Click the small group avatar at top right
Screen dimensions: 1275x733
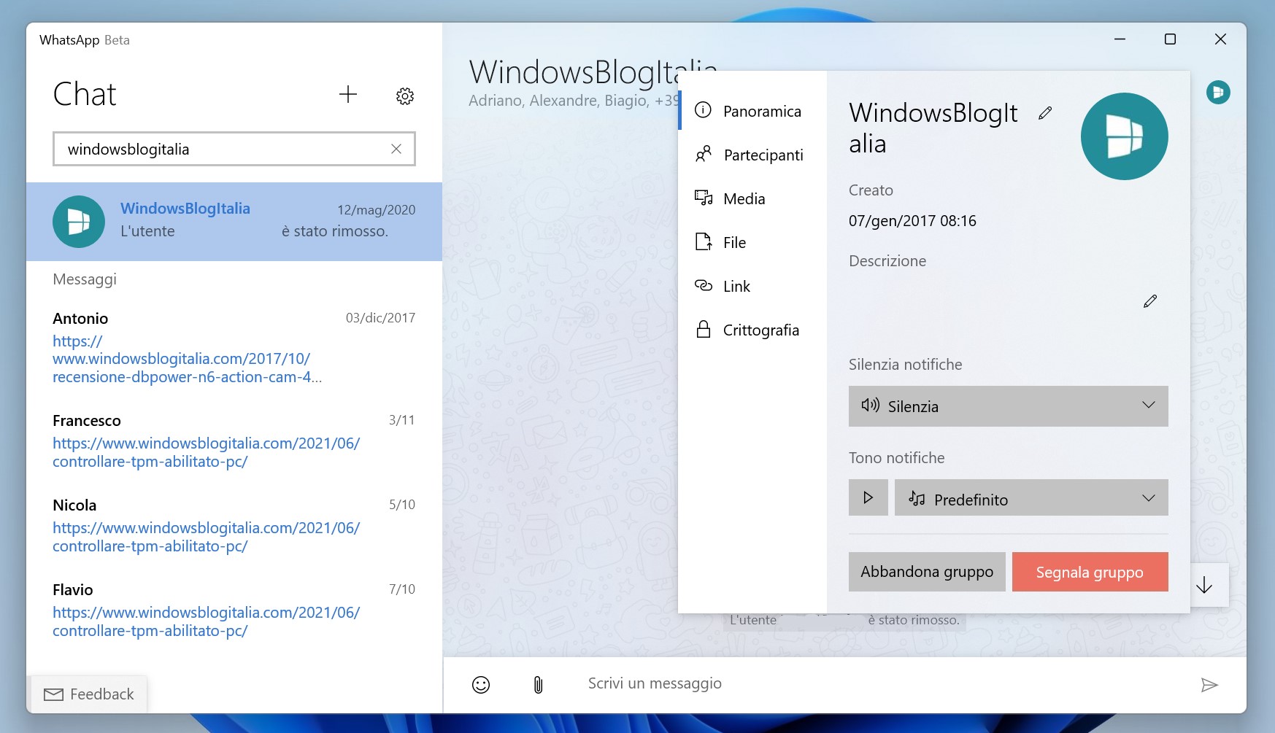pos(1218,92)
